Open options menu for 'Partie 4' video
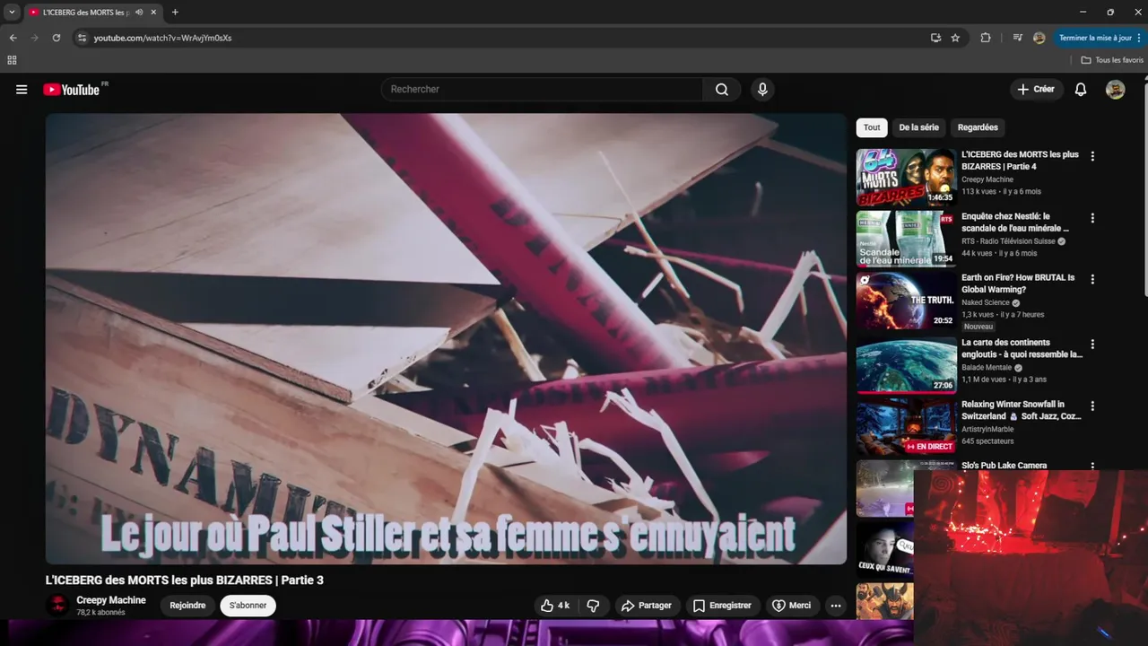The width and height of the screenshot is (1148, 646). click(x=1092, y=156)
